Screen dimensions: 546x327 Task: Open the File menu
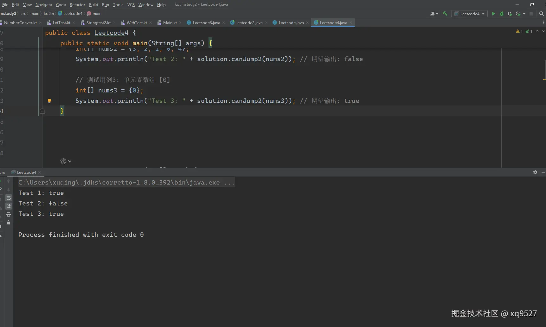pyautogui.click(x=5, y=4)
